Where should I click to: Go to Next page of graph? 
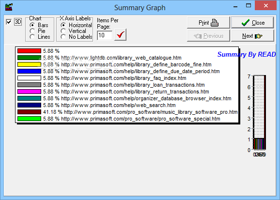(x=252, y=36)
